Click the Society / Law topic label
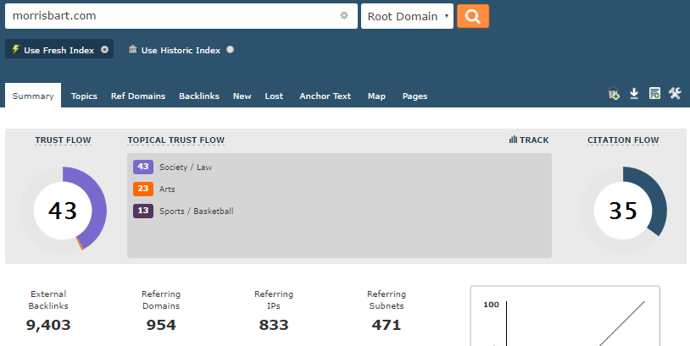The width and height of the screenshot is (690, 346). (186, 168)
